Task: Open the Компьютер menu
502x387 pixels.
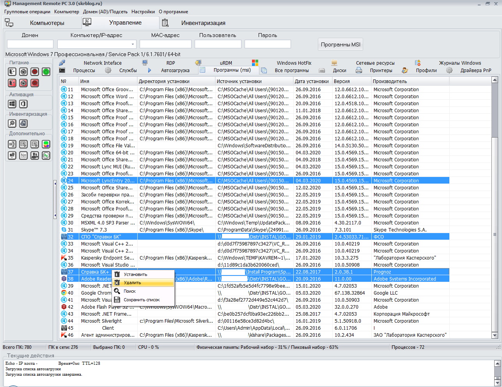Action: pos(67,12)
